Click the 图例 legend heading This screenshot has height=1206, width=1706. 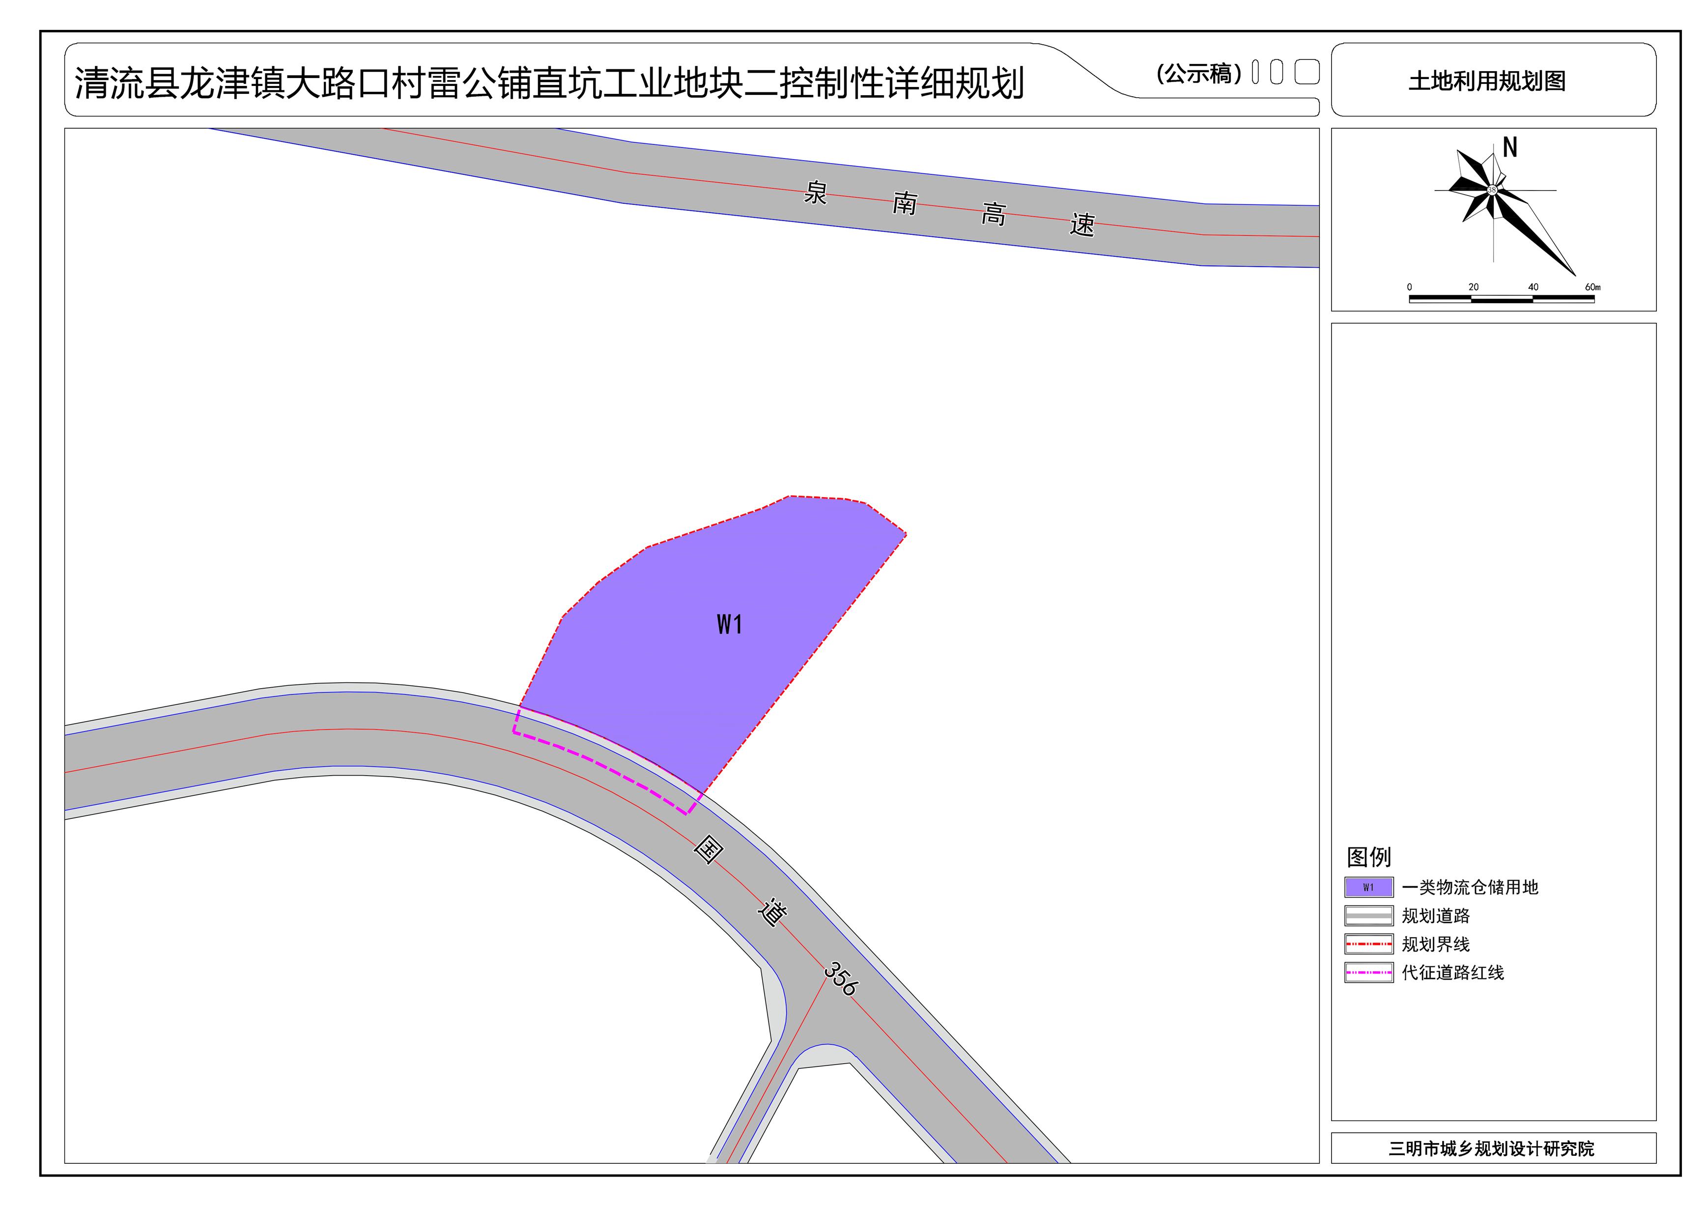[x=1368, y=857]
